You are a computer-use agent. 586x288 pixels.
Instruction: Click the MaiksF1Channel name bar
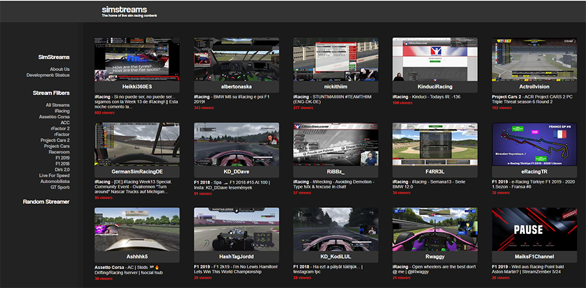[x=535, y=257]
